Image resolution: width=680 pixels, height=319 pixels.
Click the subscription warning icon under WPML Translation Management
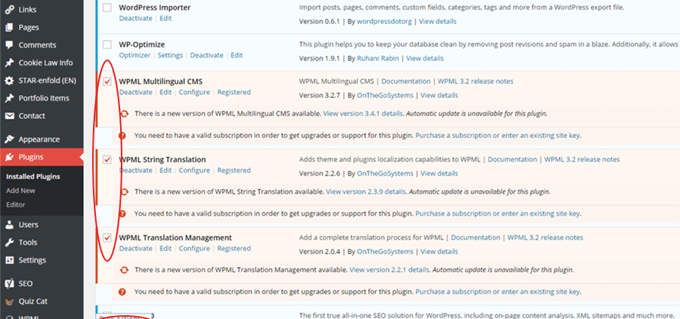(x=122, y=292)
